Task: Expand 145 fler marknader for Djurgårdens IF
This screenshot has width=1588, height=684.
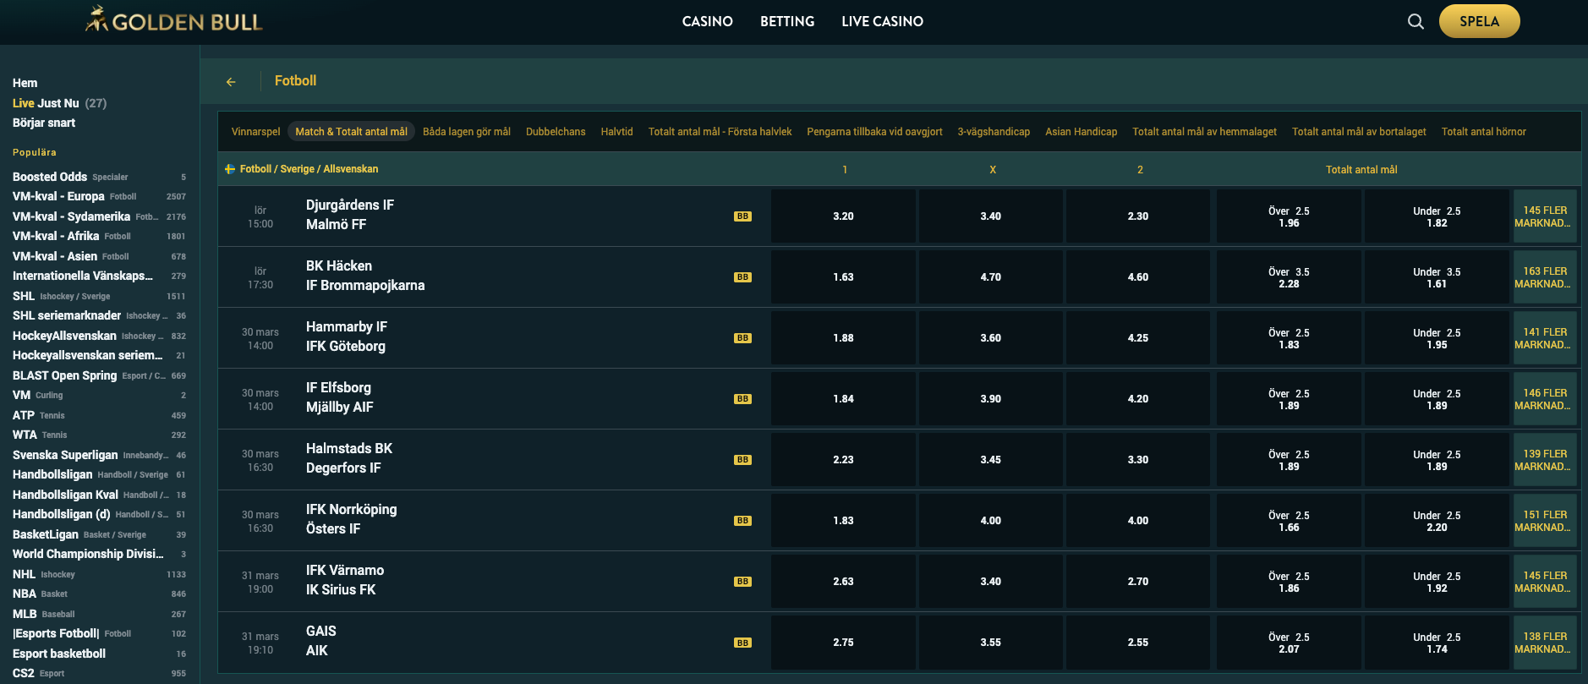Action: coord(1544,216)
